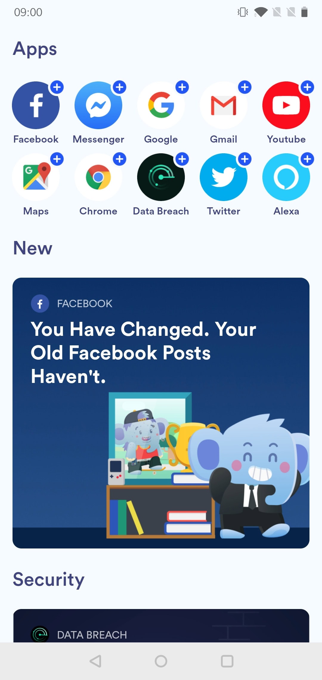The height and width of the screenshot is (680, 322).
Task: Click the small Facebook logo in the article card
Action: [40, 304]
